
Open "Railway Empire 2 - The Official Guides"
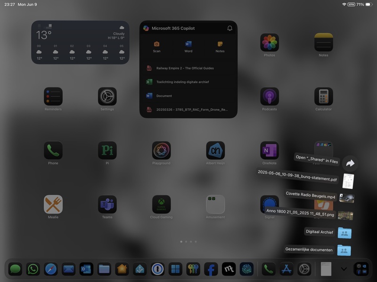[x=188, y=68]
